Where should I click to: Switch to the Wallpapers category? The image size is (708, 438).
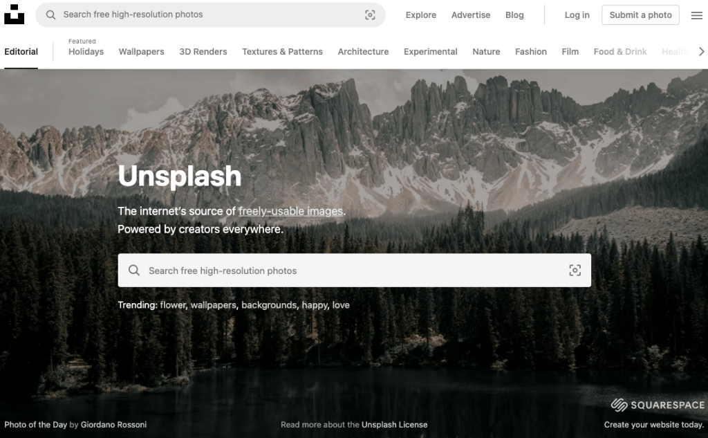(x=141, y=52)
